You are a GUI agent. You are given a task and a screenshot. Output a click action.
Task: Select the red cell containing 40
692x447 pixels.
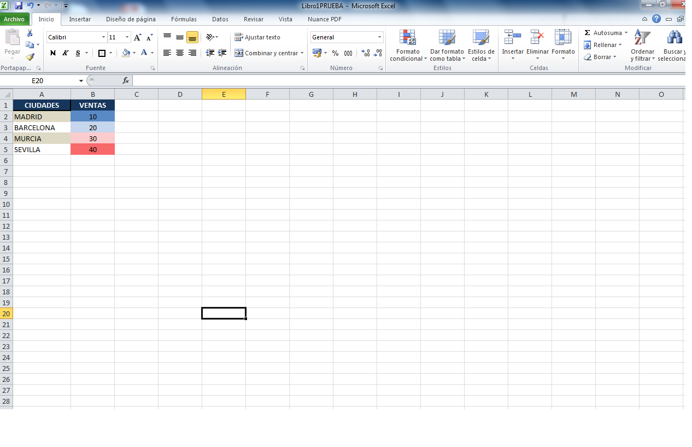click(x=93, y=149)
